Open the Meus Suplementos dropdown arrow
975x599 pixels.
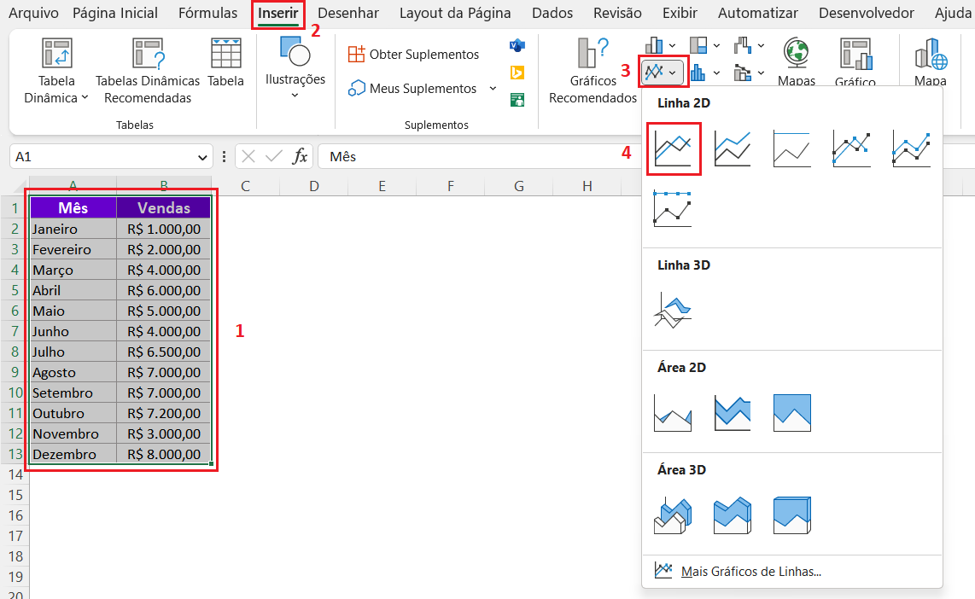point(493,89)
